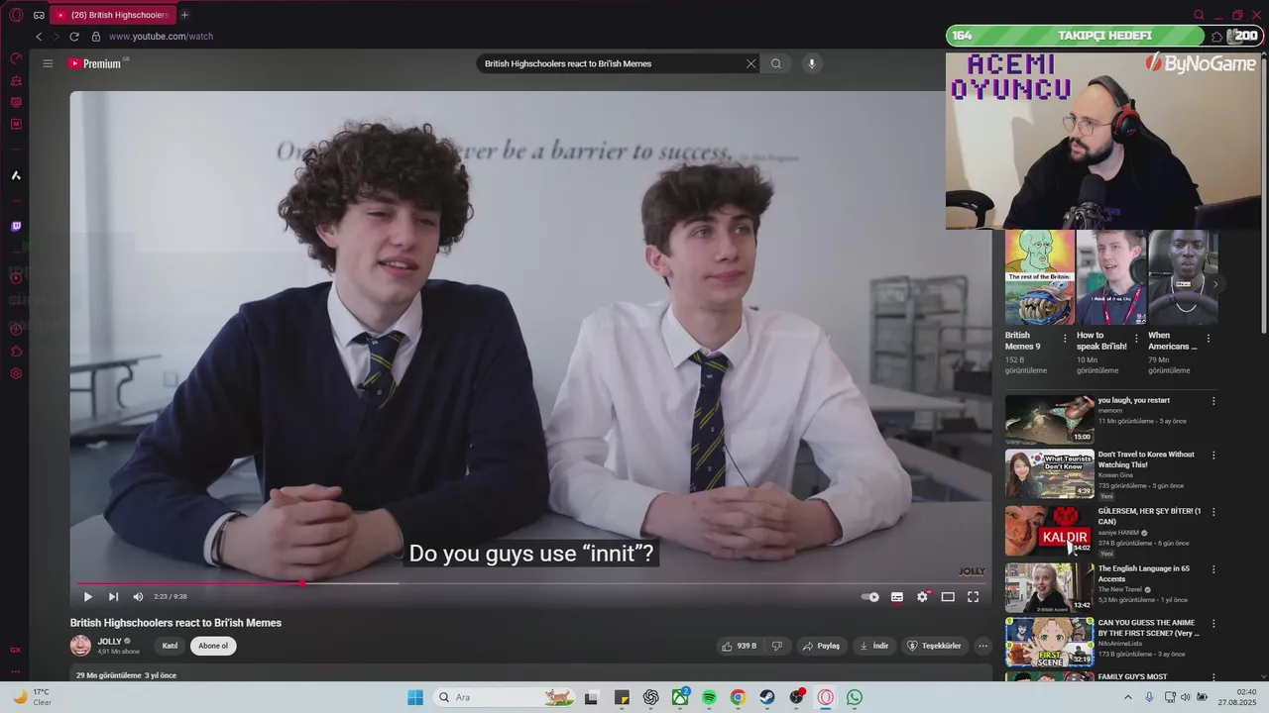Open ChatGPT from the taskbar
Image resolution: width=1269 pixels, height=713 pixels.
[x=650, y=697]
